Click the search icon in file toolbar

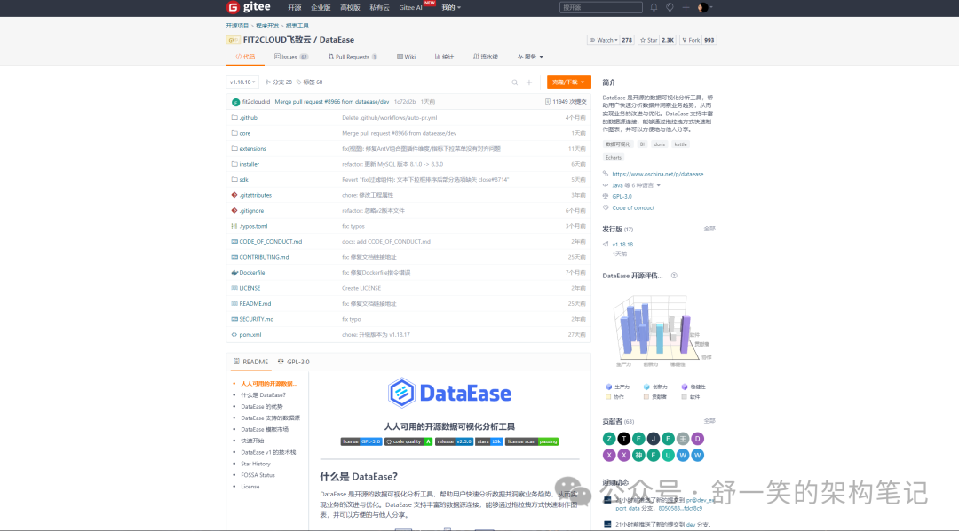tap(514, 82)
